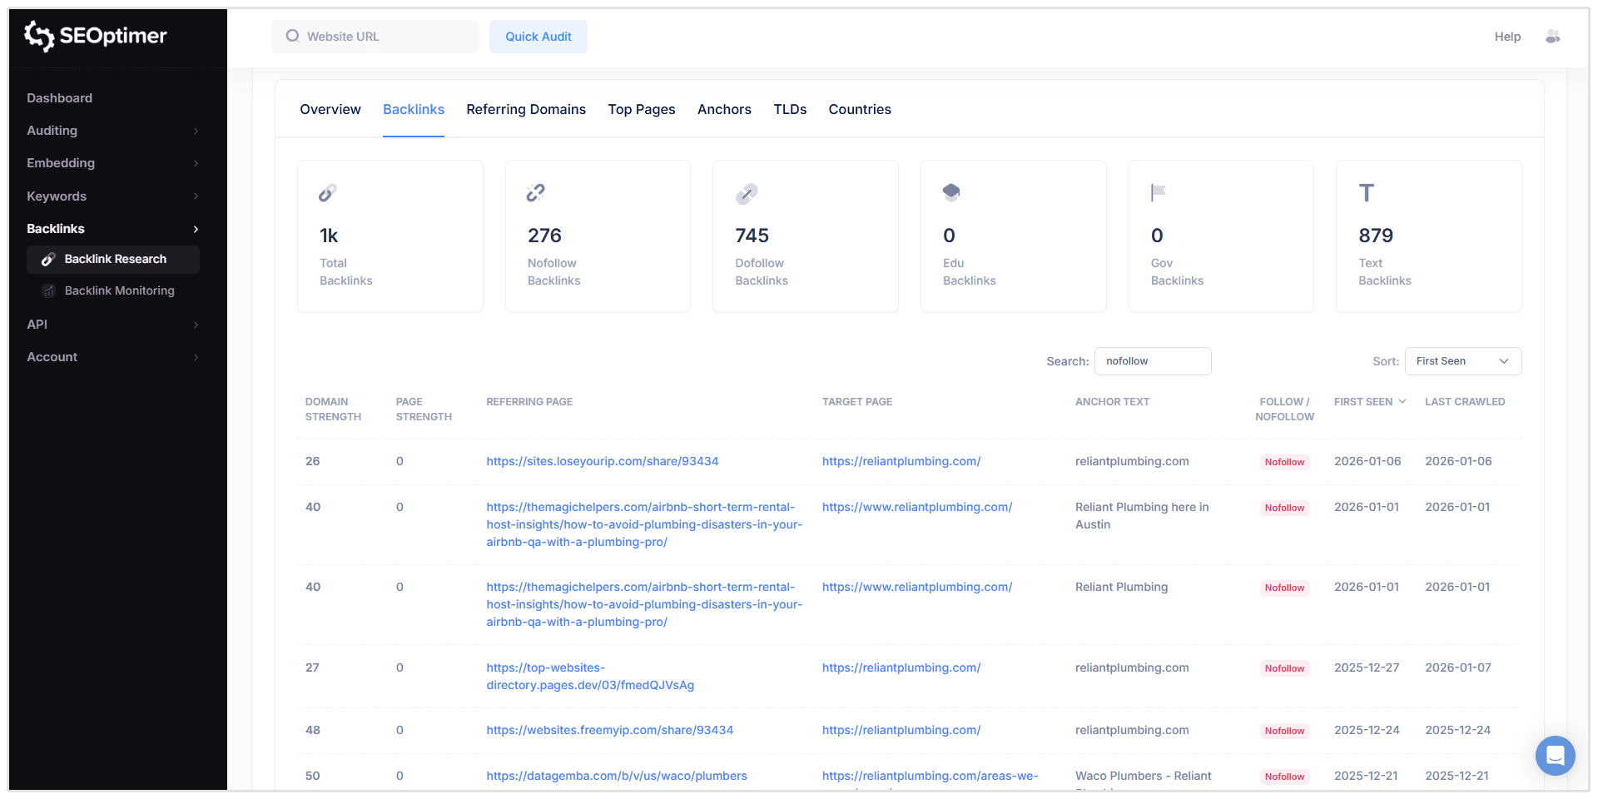
Task: Switch to the Anchors tab
Action: 724,109
